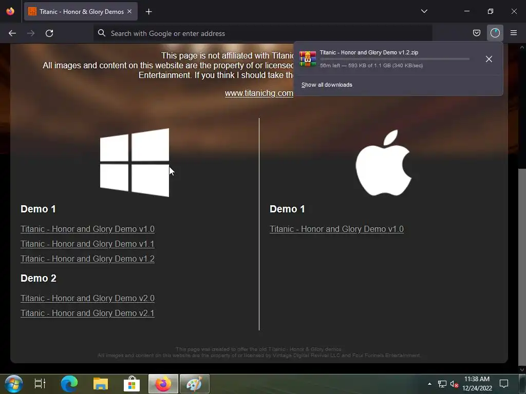Go back to the previous page
The image size is (526, 394).
pyautogui.click(x=12, y=33)
